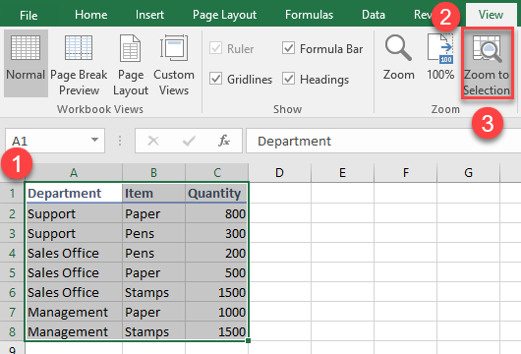Image resolution: width=521 pixels, height=354 pixels.
Task: Click the formula bar showing Department
Action: point(383,141)
